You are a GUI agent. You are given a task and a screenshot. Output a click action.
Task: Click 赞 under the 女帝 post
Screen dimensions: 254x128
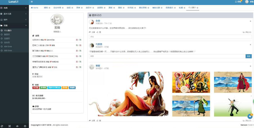99,32
